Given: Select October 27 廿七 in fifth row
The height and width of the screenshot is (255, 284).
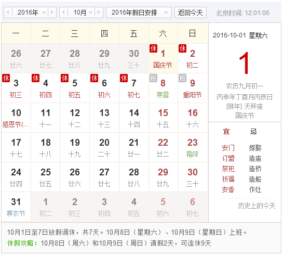Looking at the screenshot, I should tap(104, 177).
